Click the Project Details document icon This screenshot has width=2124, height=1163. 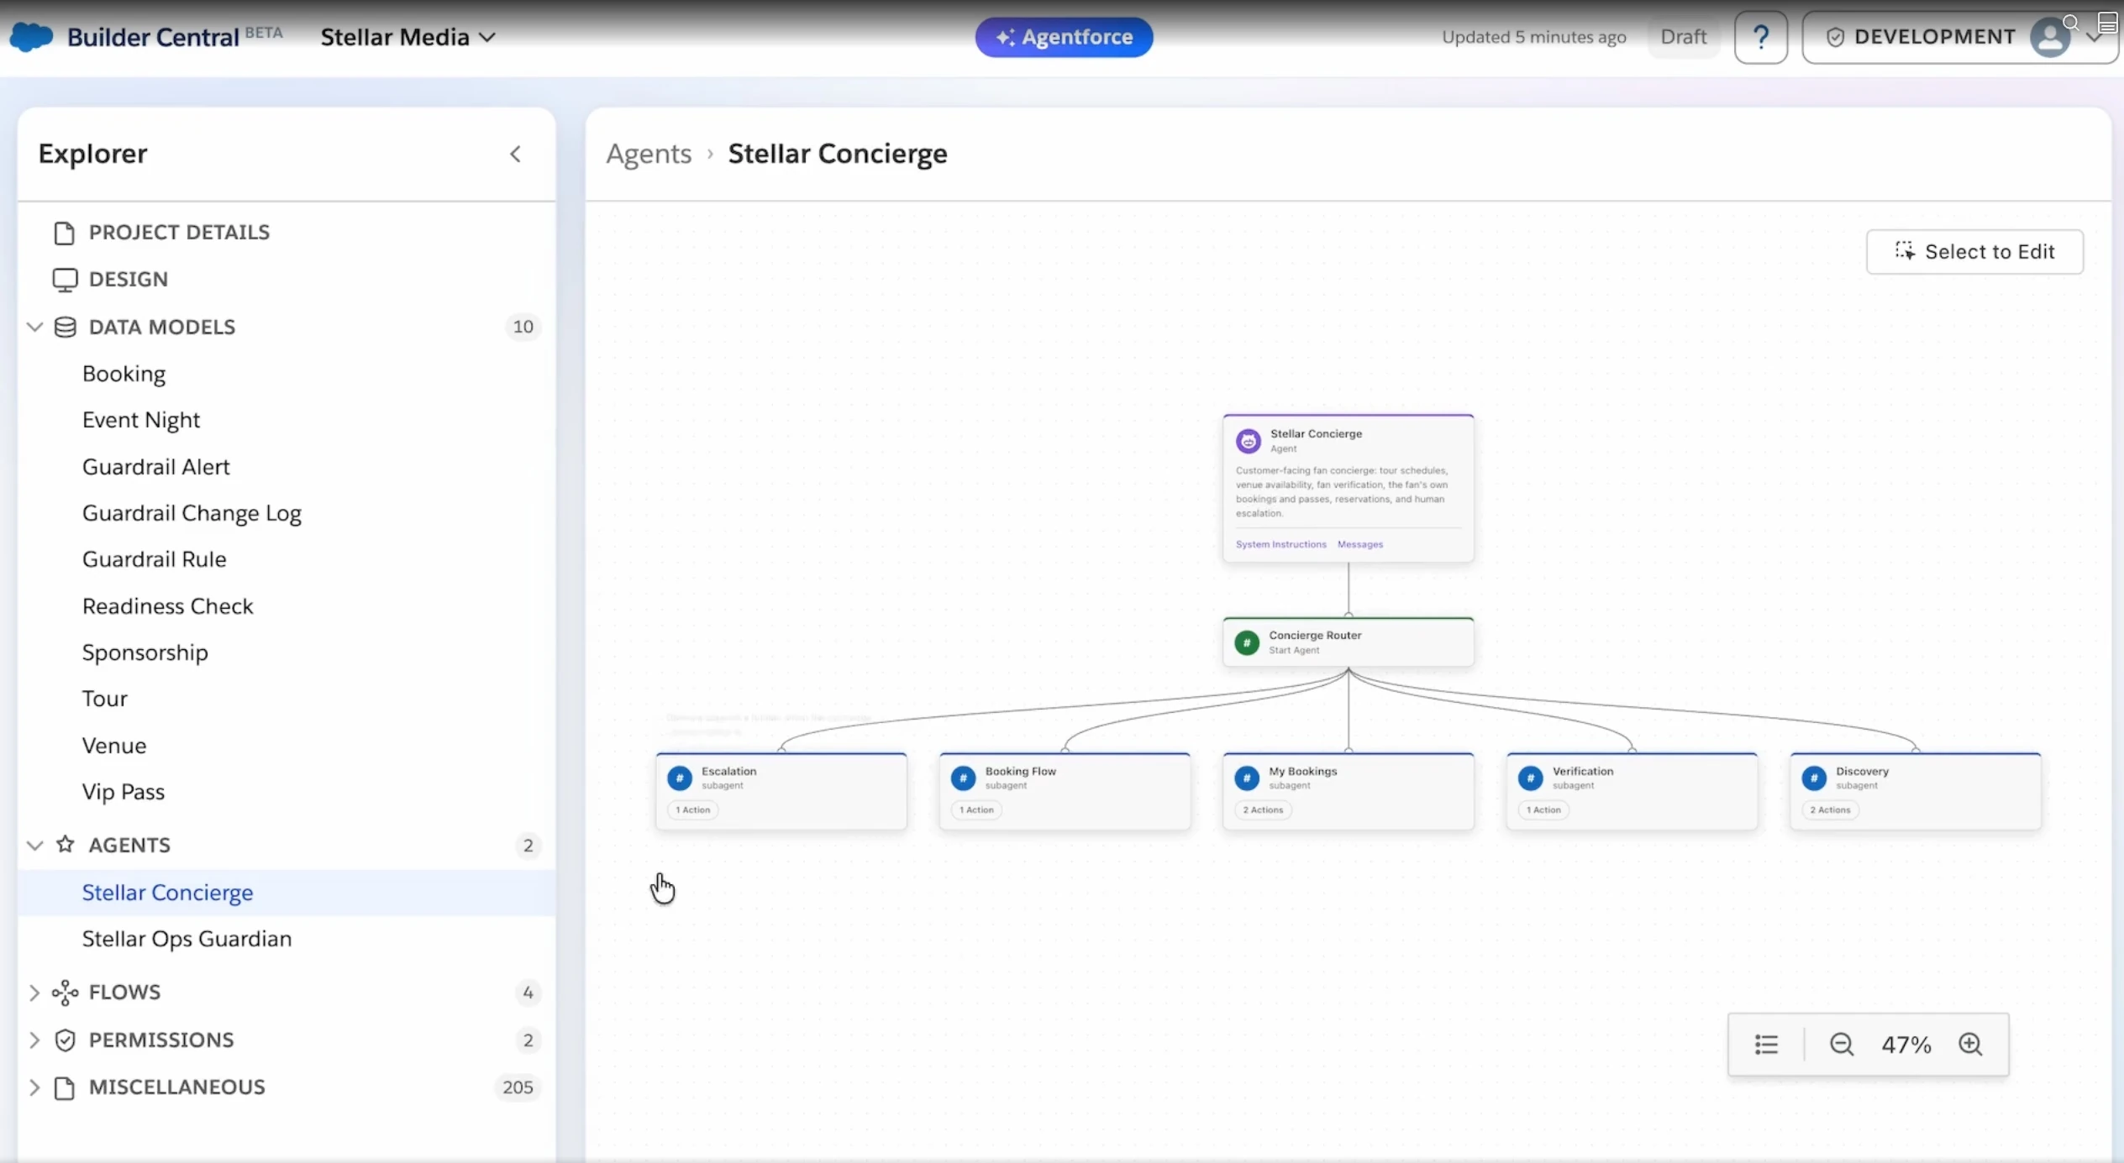(64, 233)
